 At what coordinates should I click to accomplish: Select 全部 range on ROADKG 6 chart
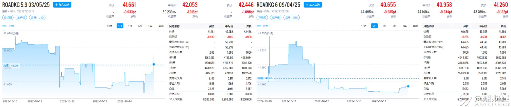point(415,26)
